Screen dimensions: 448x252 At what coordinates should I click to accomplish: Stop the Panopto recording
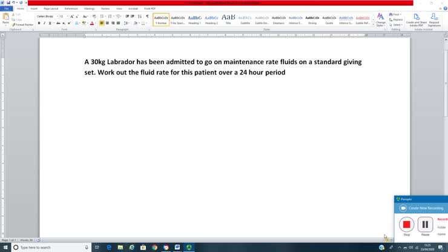click(x=407, y=225)
